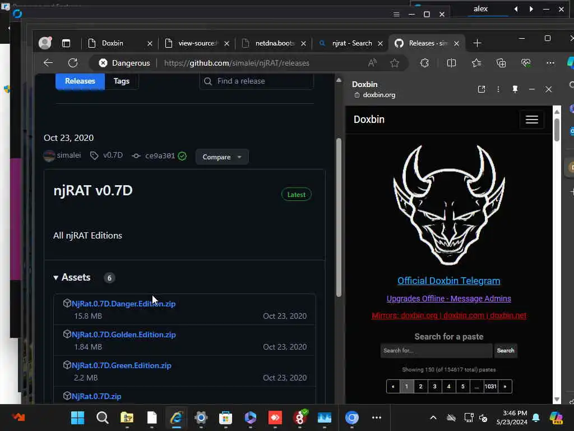Go to Doxbin paste page 5
Image resolution: width=574 pixels, height=431 pixels.
click(x=462, y=386)
